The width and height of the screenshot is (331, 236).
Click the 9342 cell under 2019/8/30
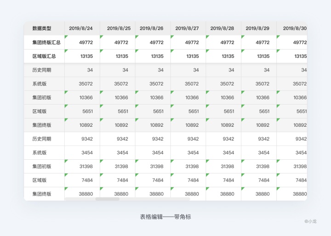click(292, 139)
